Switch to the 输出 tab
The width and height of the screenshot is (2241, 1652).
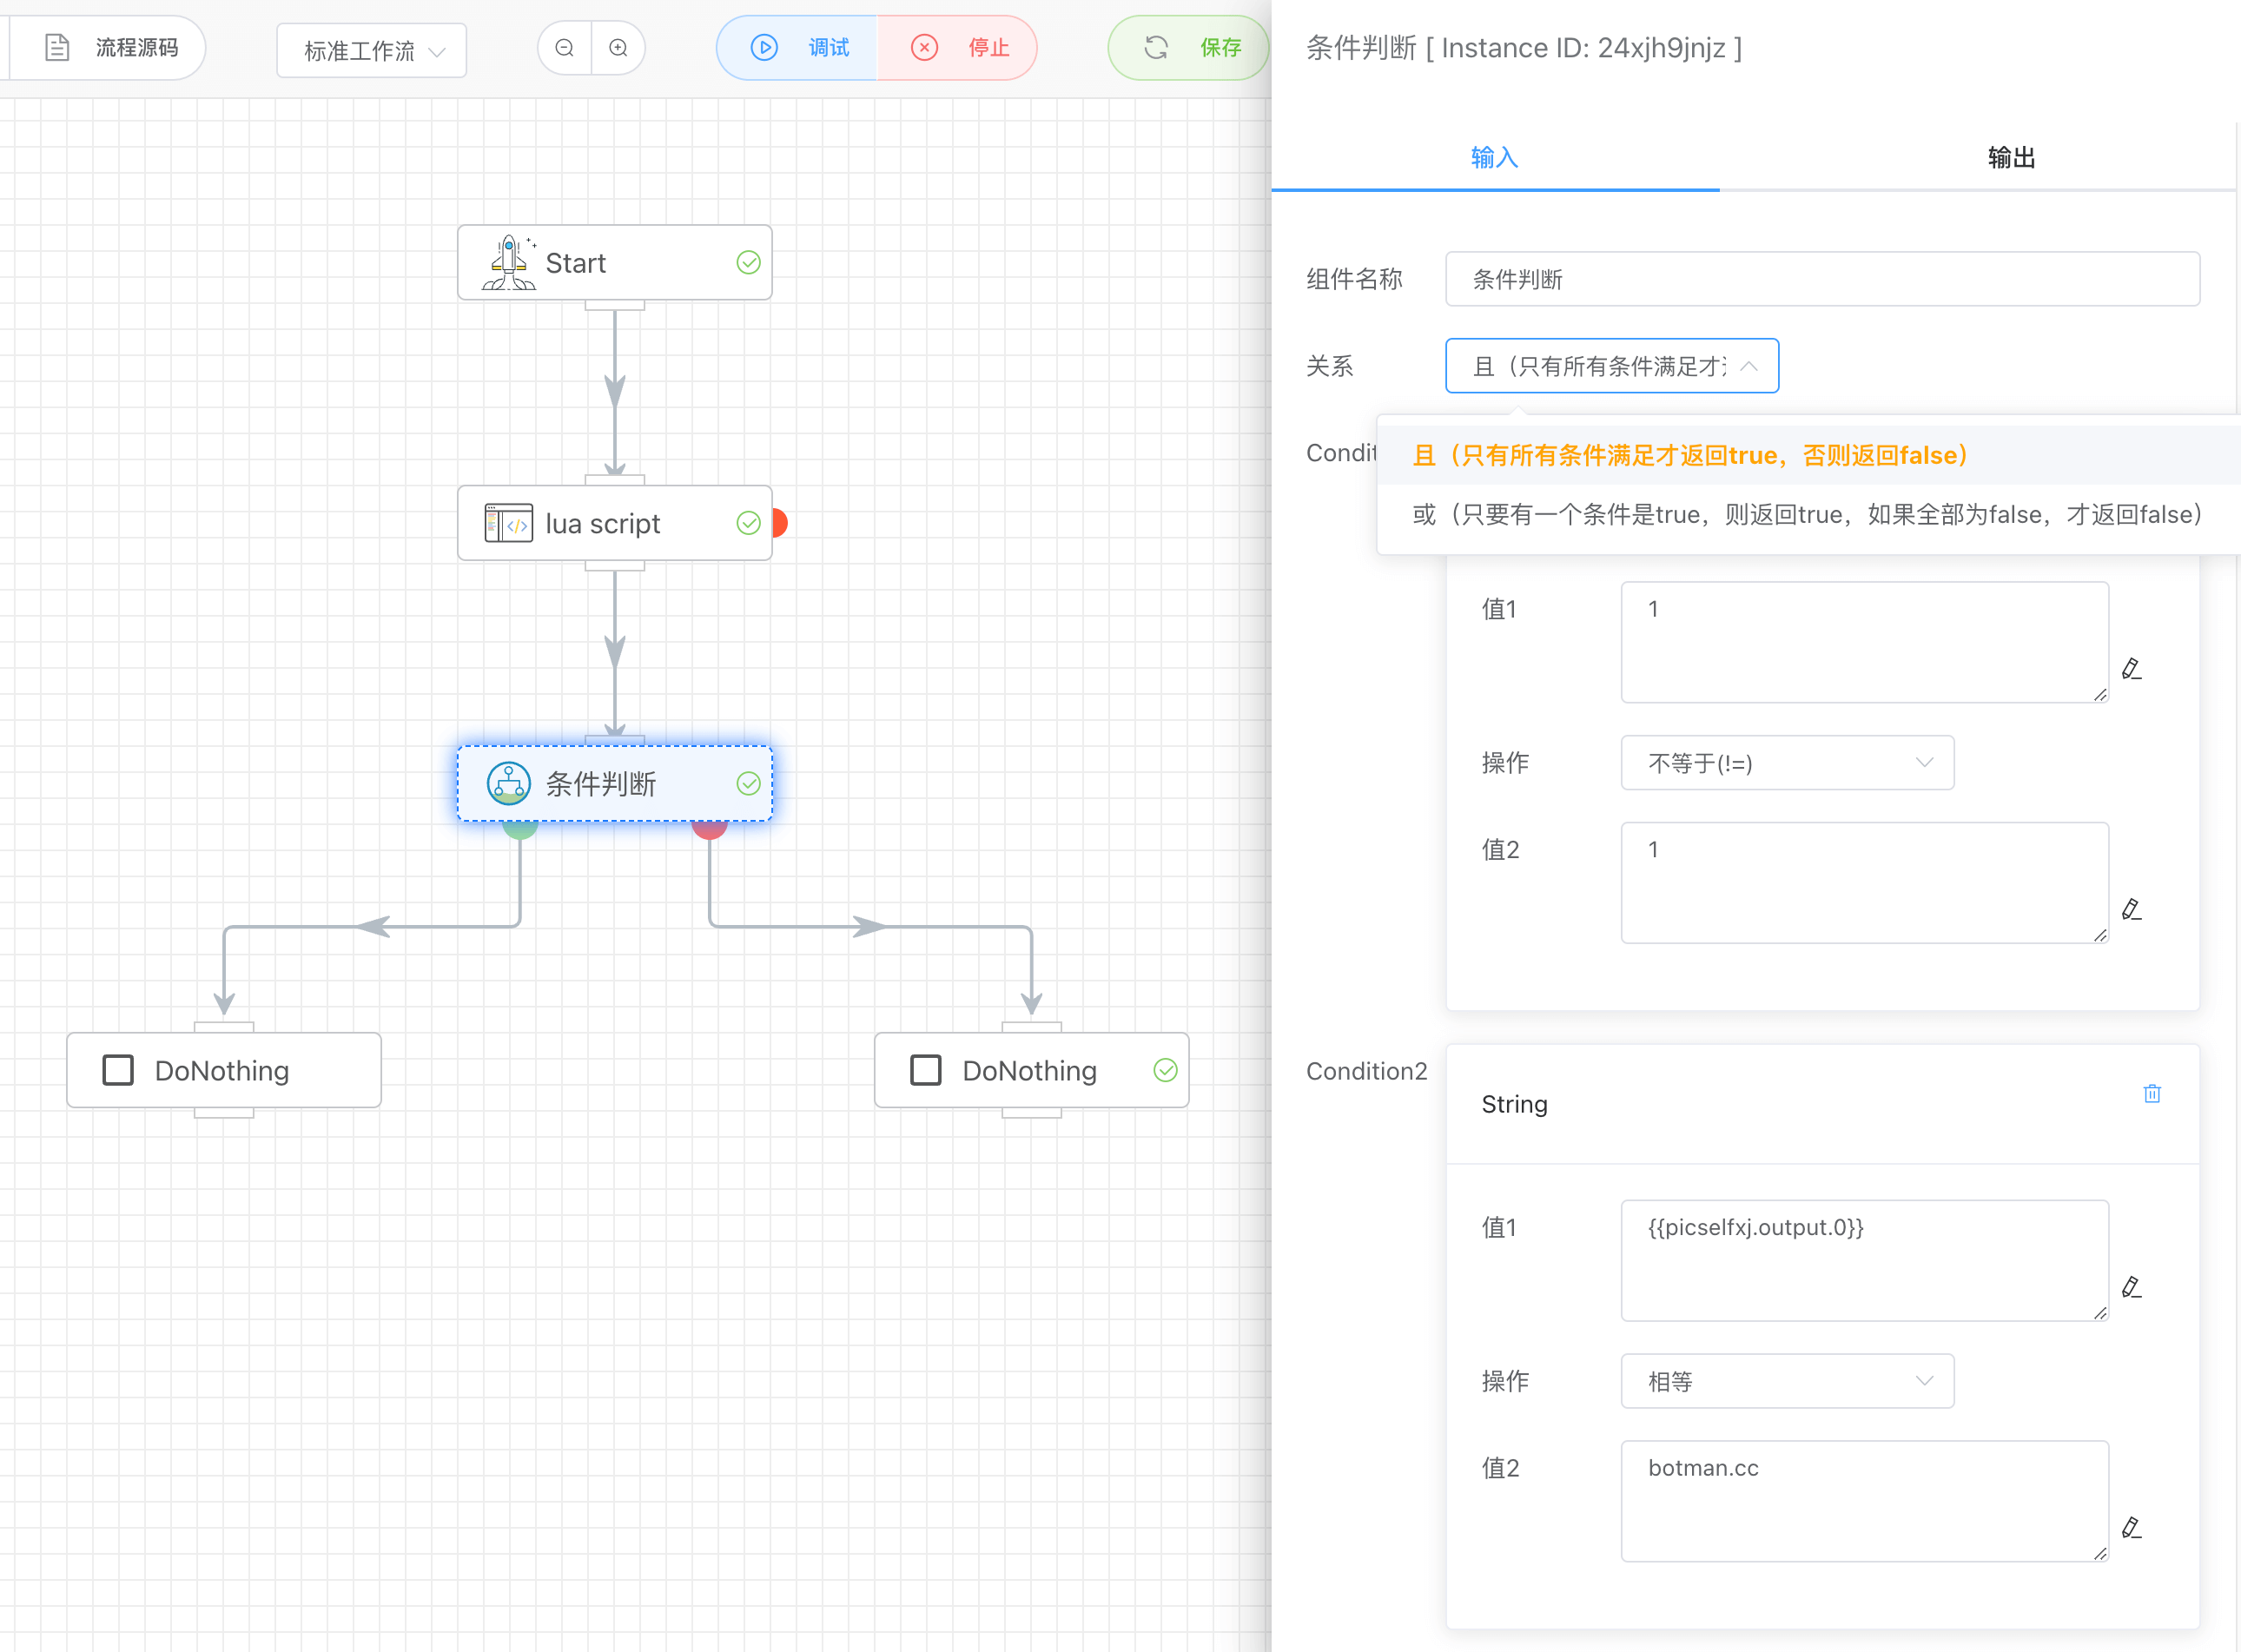(x=2010, y=158)
